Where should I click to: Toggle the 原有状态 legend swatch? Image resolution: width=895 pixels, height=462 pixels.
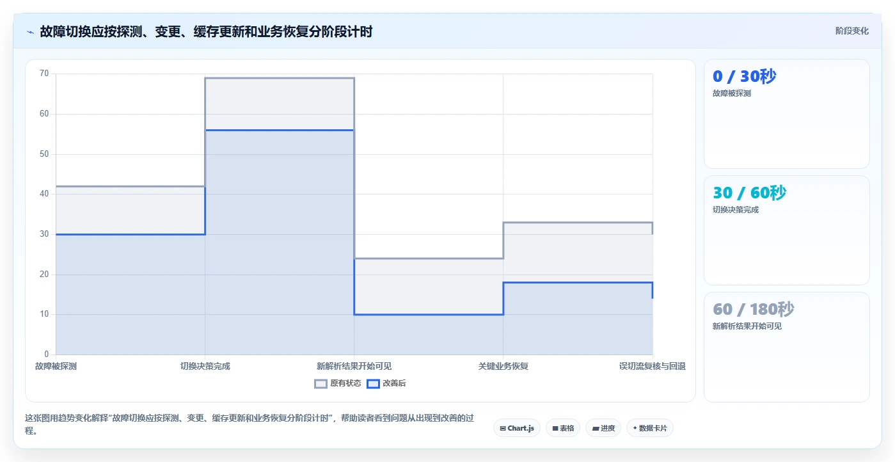[321, 384]
